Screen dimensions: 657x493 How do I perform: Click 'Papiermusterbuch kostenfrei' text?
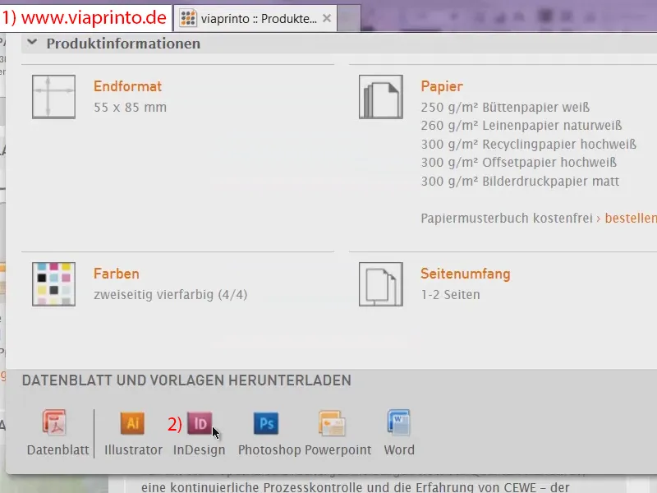coord(507,218)
